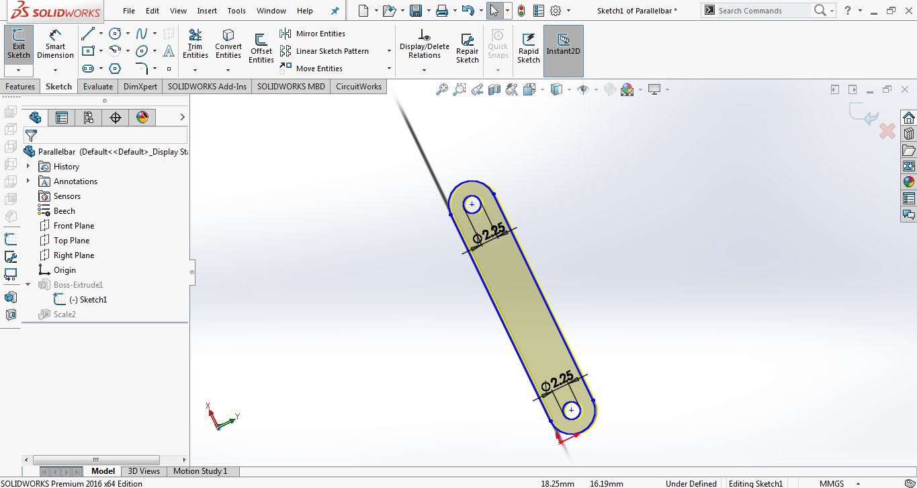Expand the Annotations tree node
The width and height of the screenshot is (917, 488).
(x=28, y=181)
